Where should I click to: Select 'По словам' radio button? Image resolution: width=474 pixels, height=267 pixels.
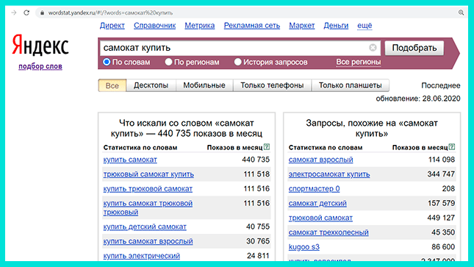[x=107, y=62]
